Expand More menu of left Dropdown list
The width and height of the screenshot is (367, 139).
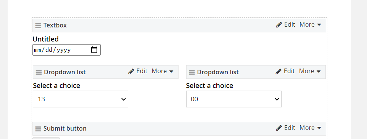[x=163, y=71]
